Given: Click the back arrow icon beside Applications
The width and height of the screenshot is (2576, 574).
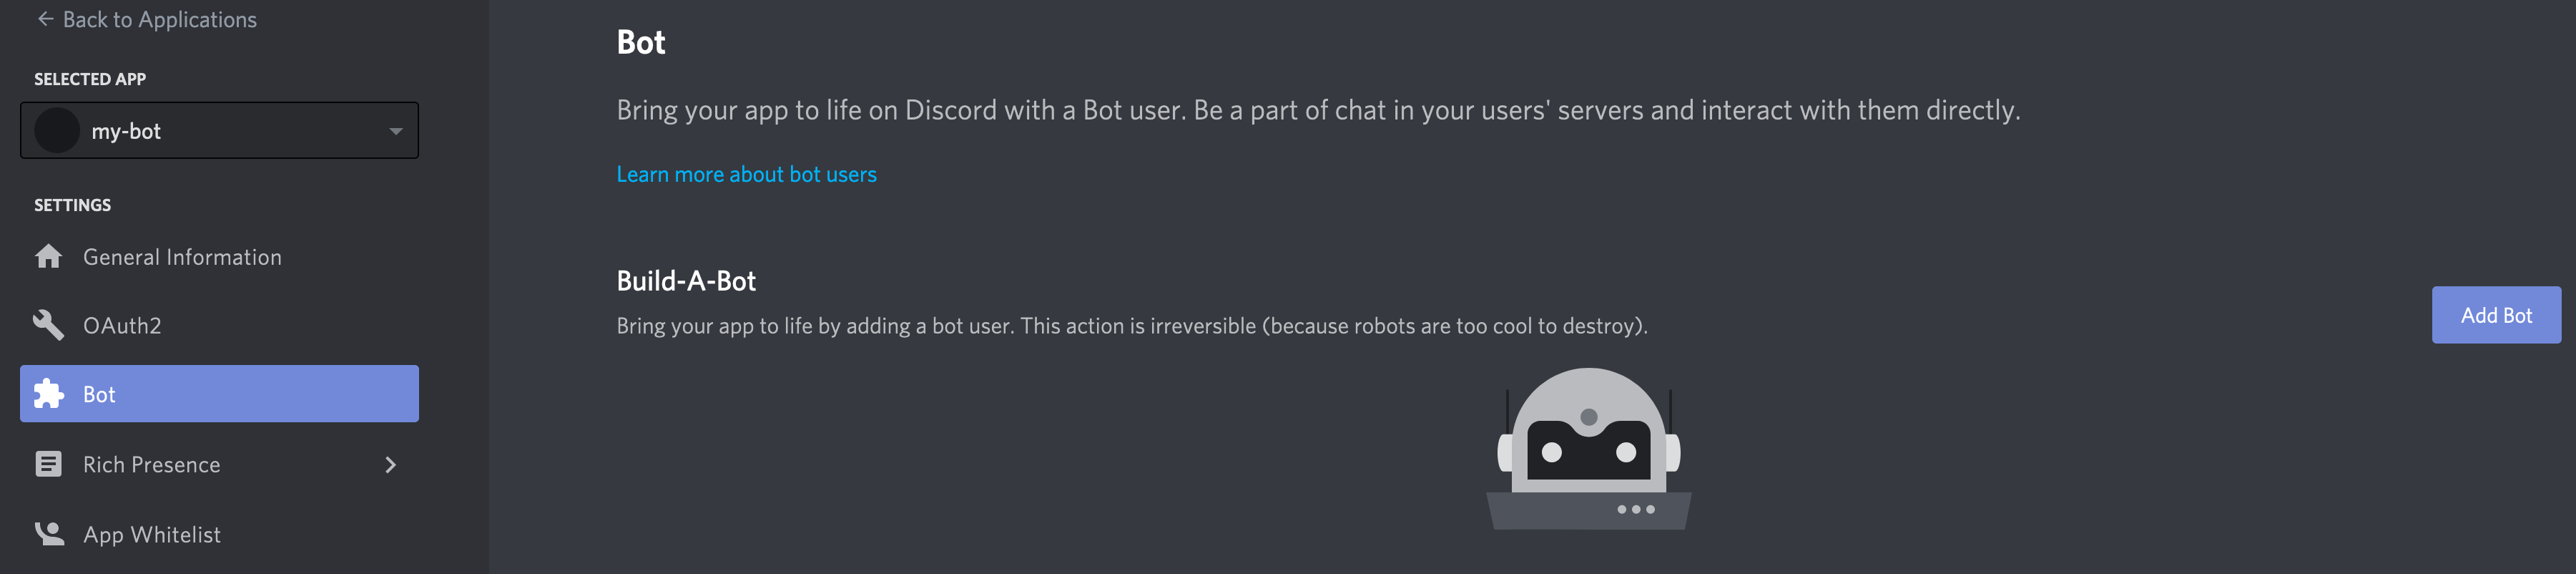Looking at the screenshot, I should [x=45, y=19].
